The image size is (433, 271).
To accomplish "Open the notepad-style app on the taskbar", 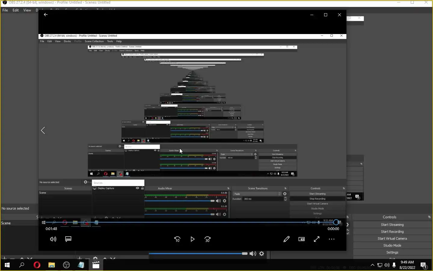I will pyautogui.click(x=81, y=265).
